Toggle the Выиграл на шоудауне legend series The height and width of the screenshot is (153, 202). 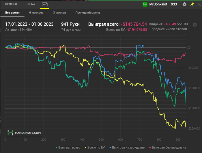coord(127,148)
